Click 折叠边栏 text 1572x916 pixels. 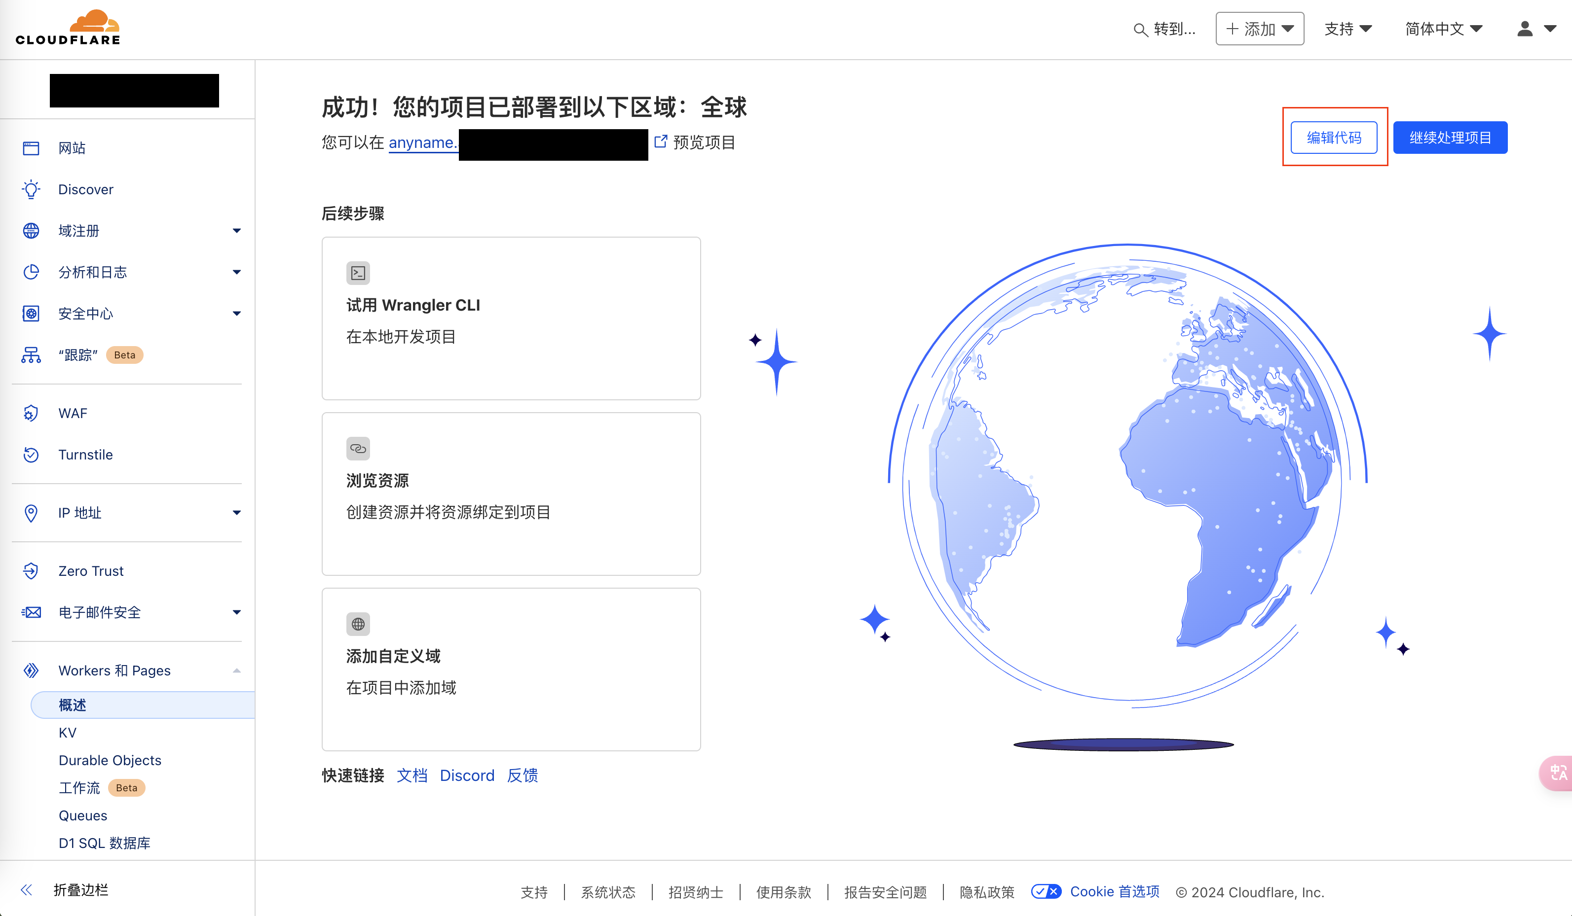coord(80,890)
